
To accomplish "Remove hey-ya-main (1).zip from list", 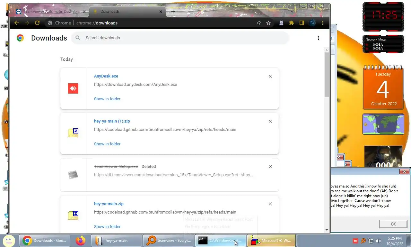I will [270, 121].
